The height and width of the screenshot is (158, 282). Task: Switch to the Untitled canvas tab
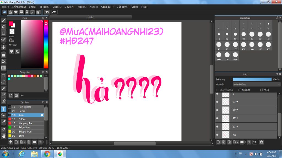(x=90, y=18)
